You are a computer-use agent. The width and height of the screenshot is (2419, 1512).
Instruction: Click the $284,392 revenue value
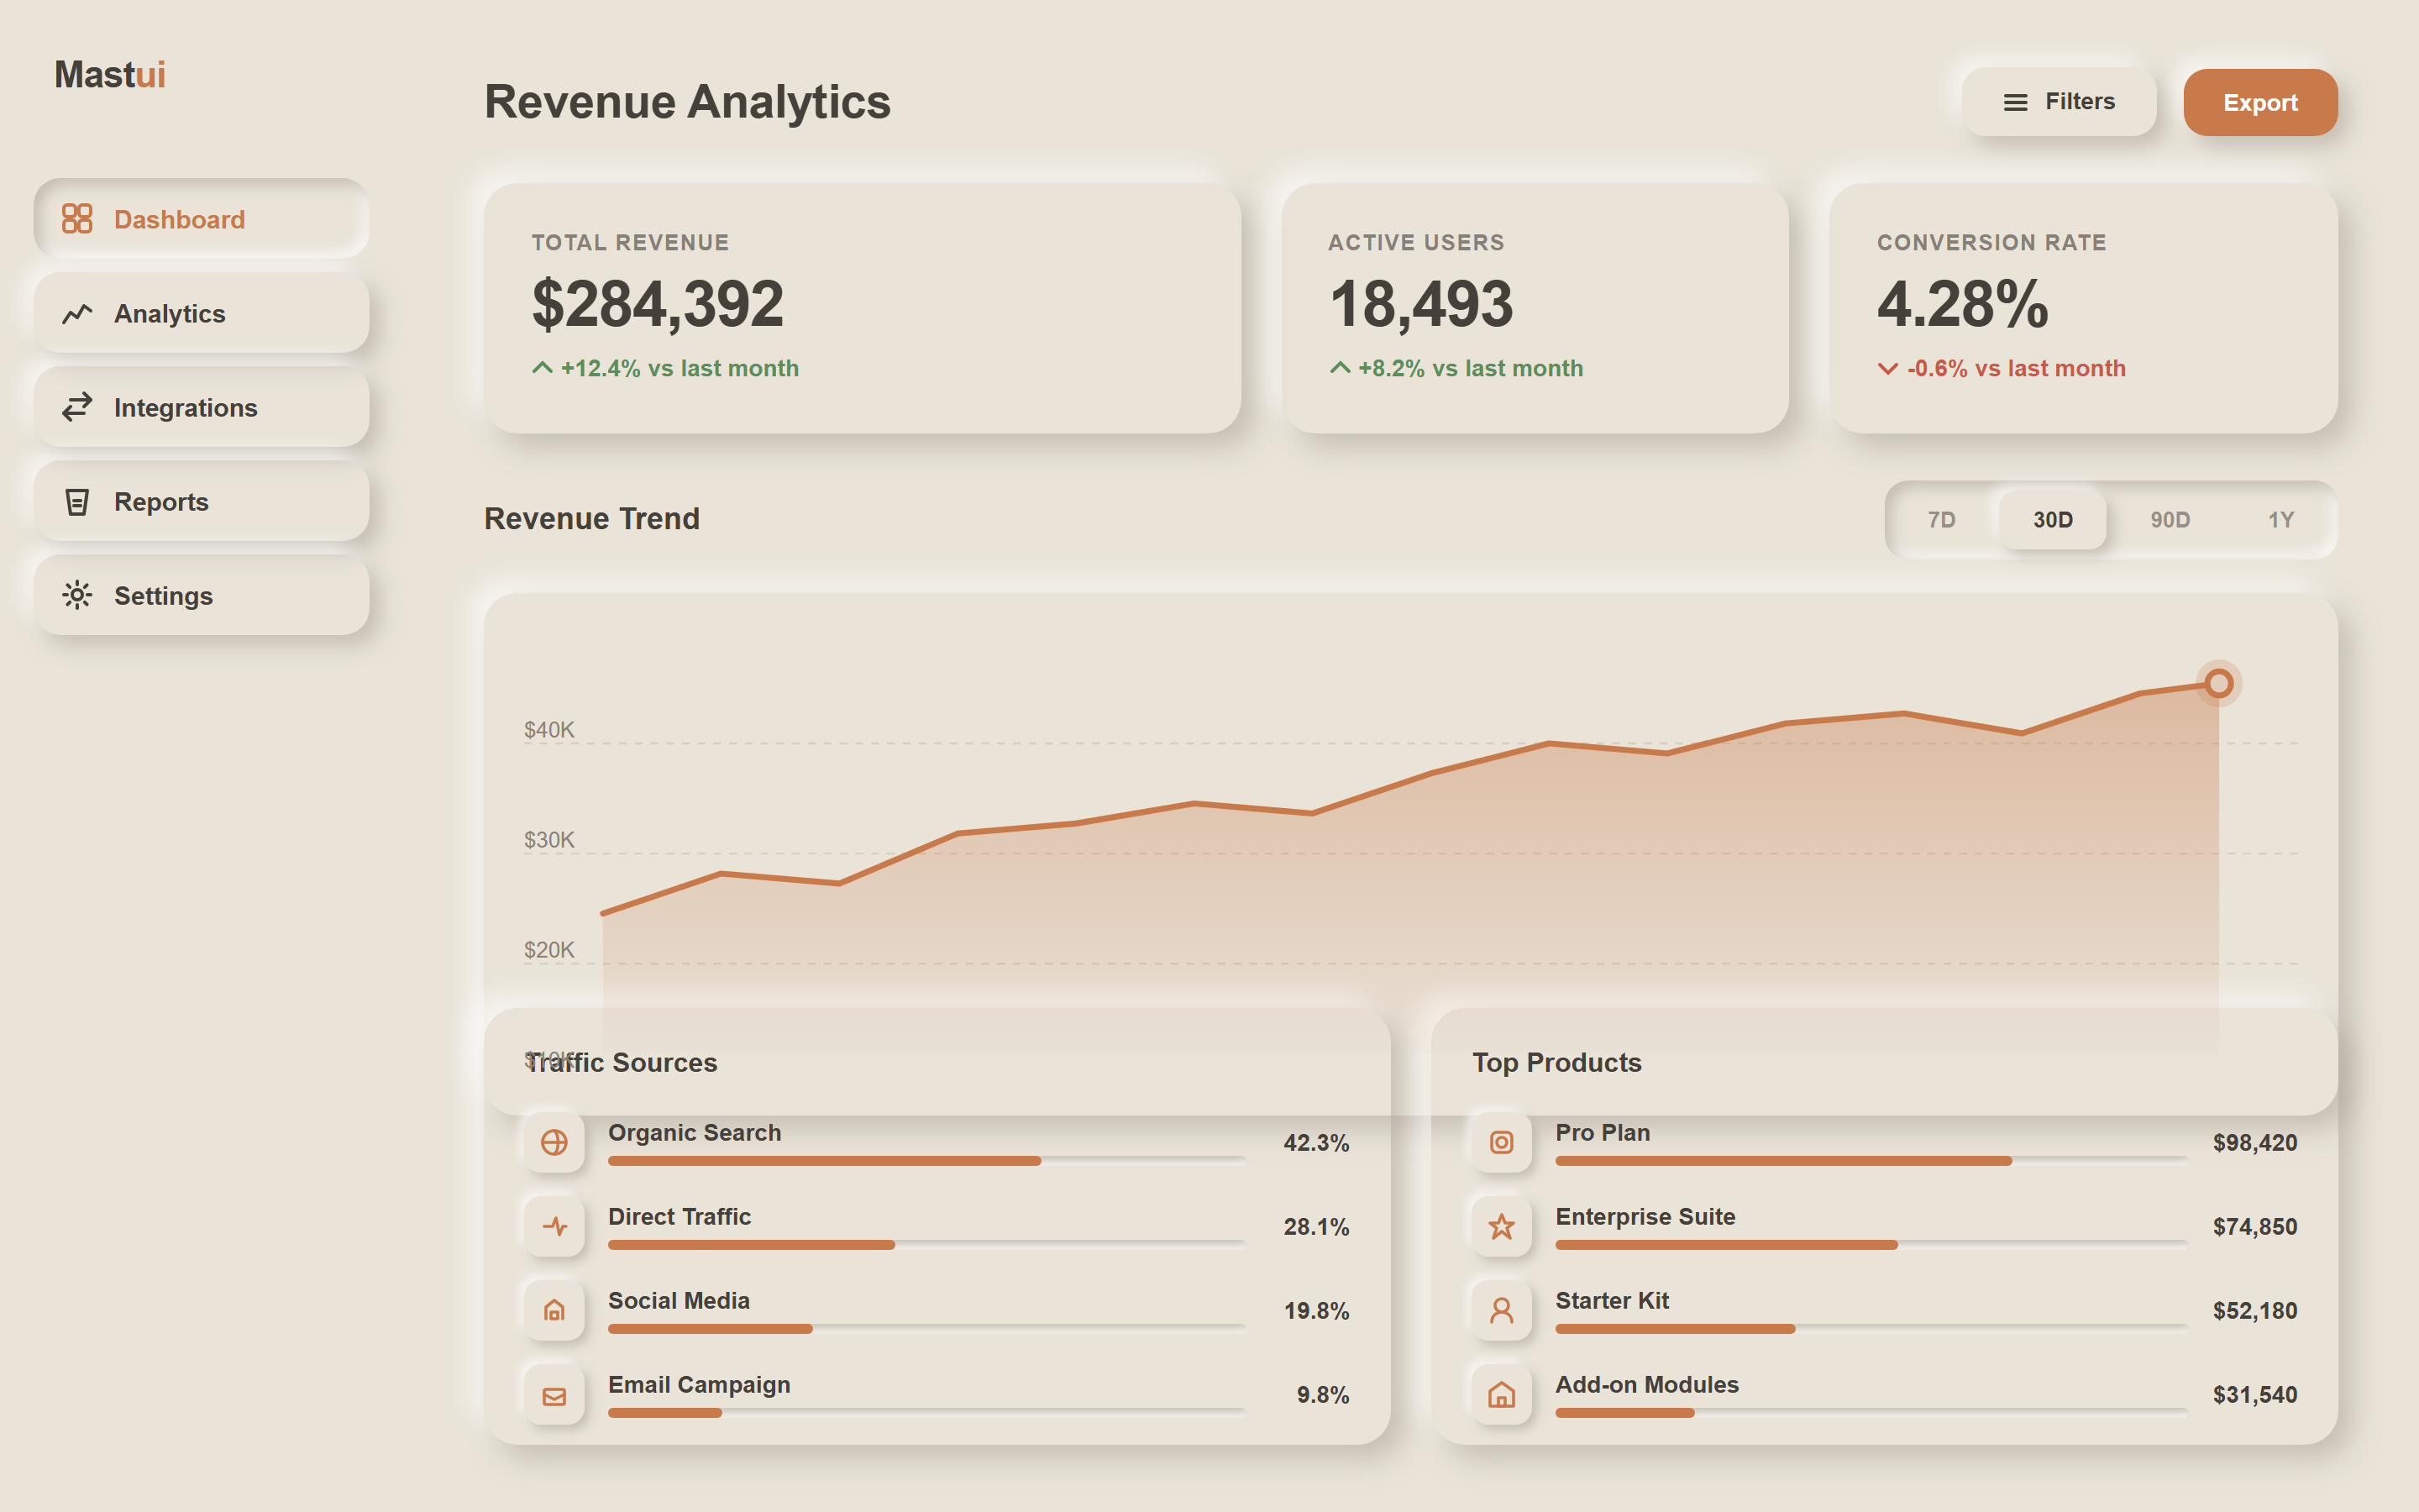[658, 304]
